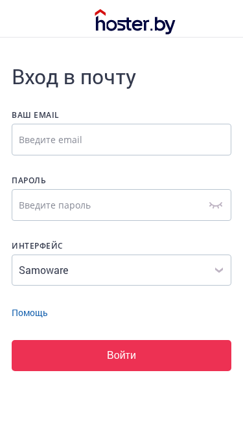
Task: Open the Samoware interface dropdown
Action: (x=122, y=270)
